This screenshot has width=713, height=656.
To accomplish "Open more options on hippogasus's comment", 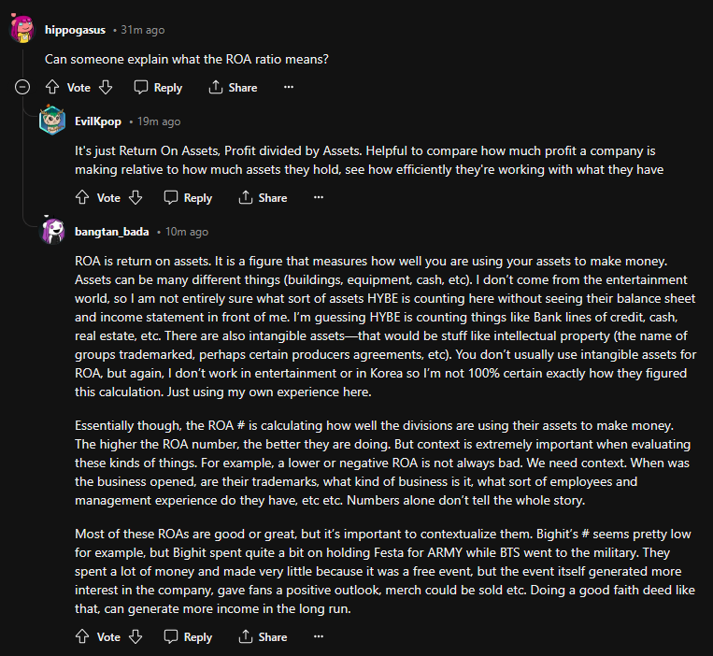I will 288,87.
